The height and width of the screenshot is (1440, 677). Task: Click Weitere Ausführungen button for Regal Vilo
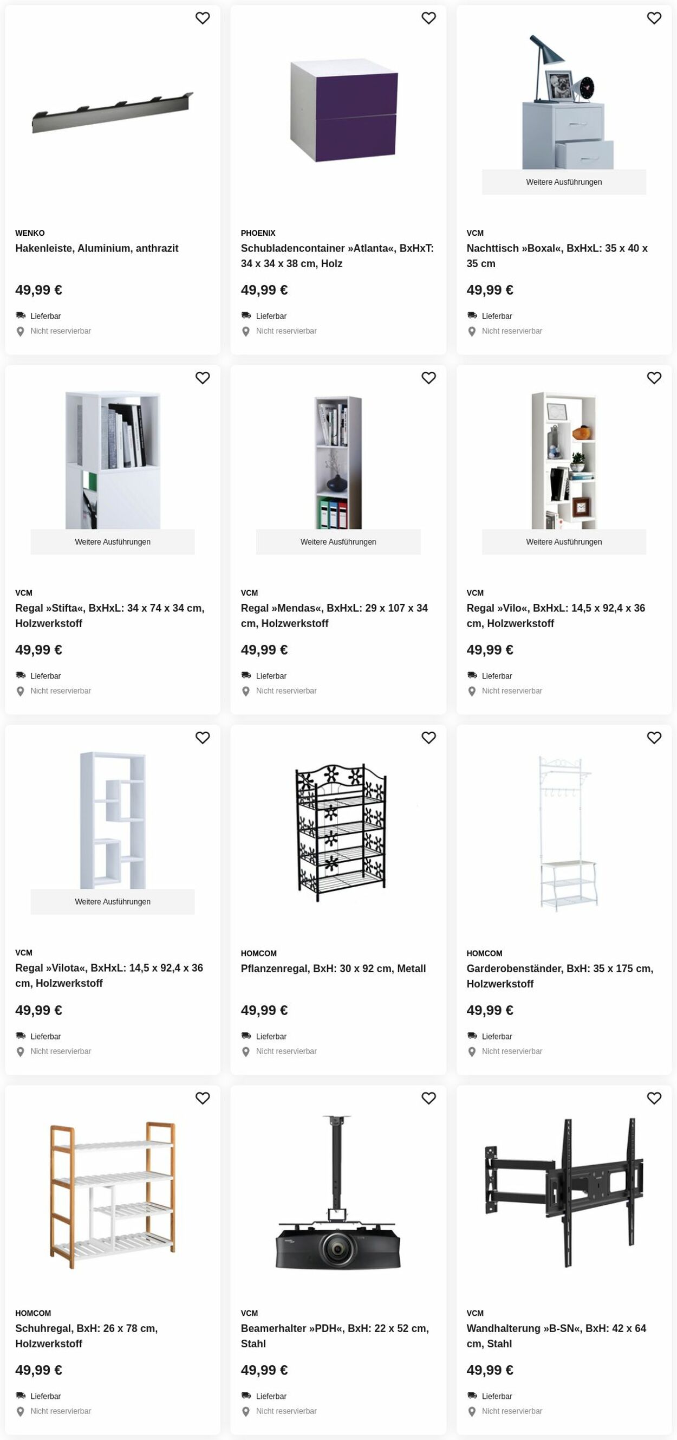coord(564,541)
